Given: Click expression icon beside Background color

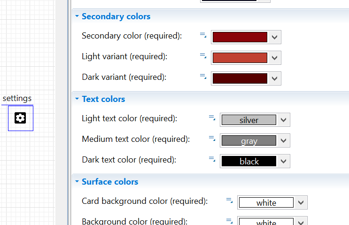Looking at the screenshot, I should [229, 221].
